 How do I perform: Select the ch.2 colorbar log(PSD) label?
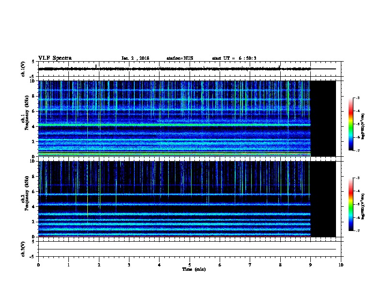(363, 206)
